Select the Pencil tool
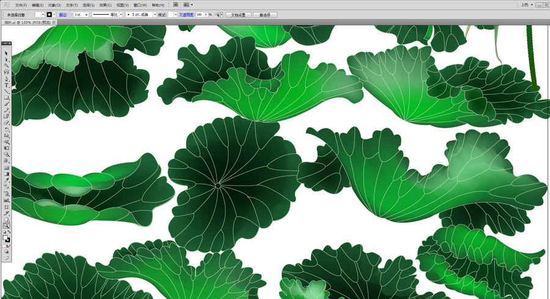 pos(6,110)
